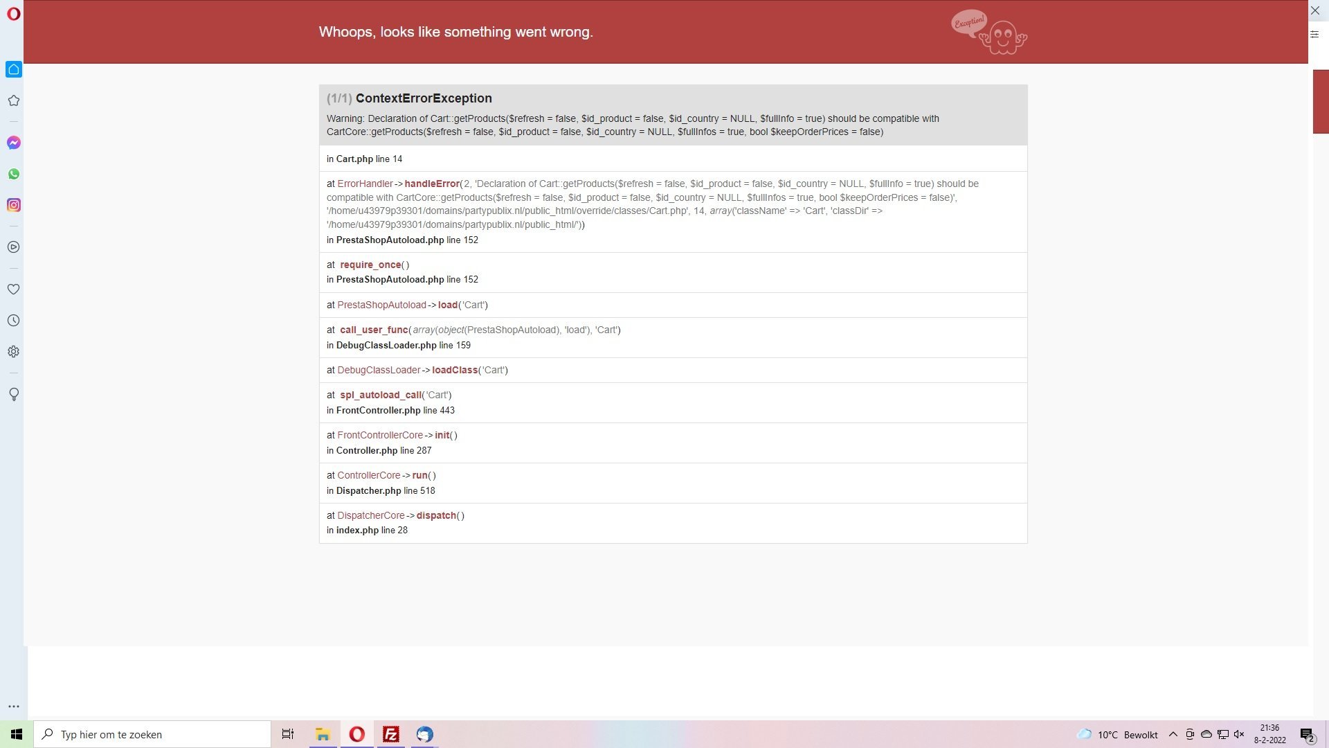Open History clock icon in sidebar
Screen dimensions: 1329x748
pos(14,321)
